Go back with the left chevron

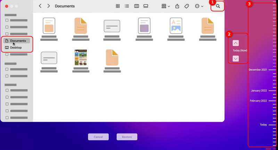40,6
